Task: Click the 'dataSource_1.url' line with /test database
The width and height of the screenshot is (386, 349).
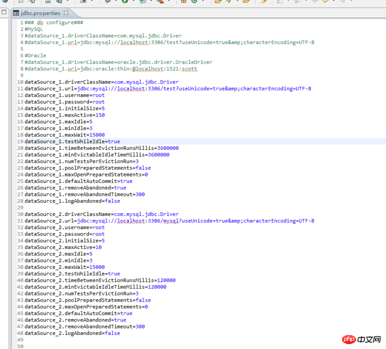Action: pyautogui.click(x=168, y=89)
